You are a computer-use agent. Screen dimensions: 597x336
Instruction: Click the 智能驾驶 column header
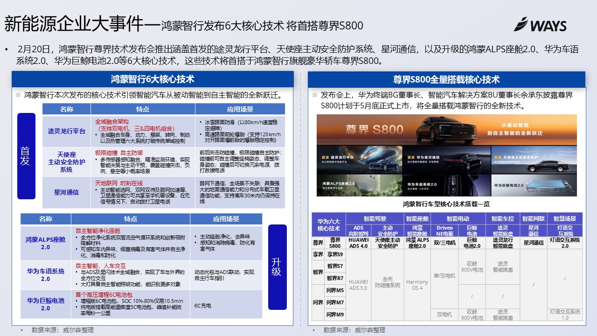click(x=375, y=218)
